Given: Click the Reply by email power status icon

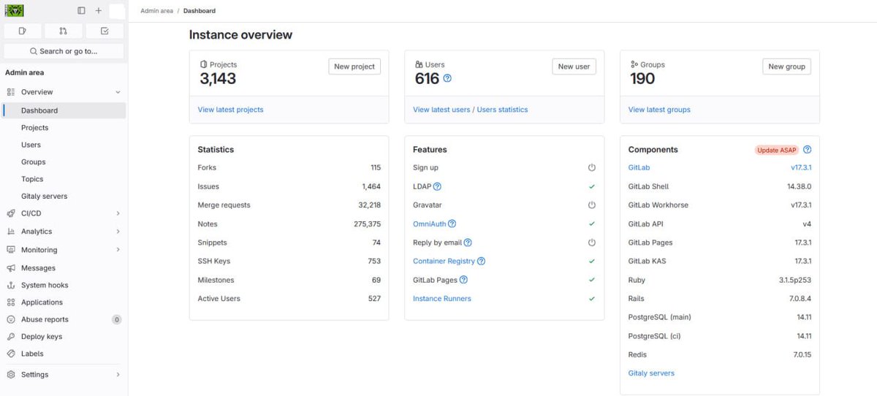Looking at the screenshot, I should pyautogui.click(x=592, y=243).
